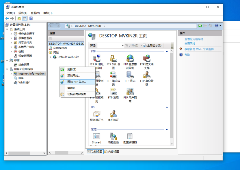Viewport: 240px width, 170px height.
Task: Open the 文件(F) menu
Action: tap(11, 13)
